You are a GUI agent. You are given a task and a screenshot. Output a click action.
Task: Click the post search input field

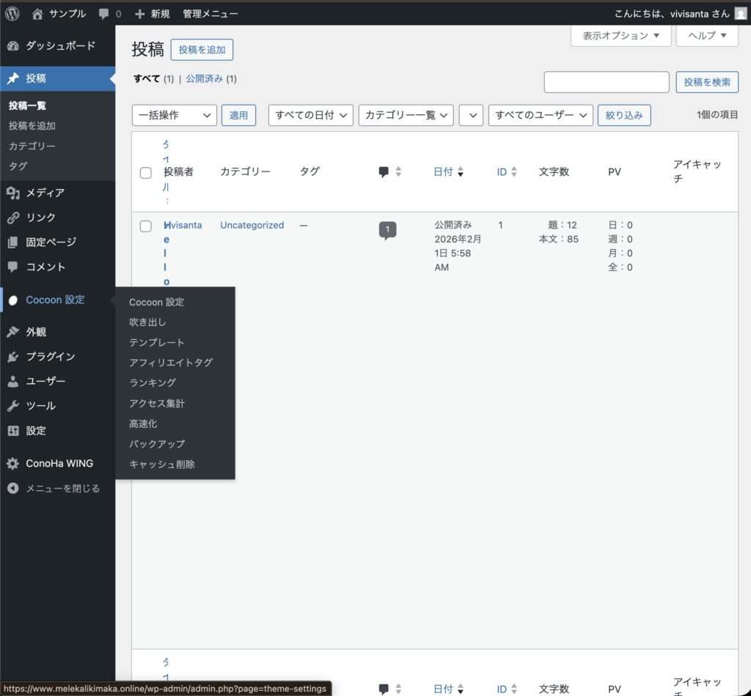(x=606, y=82)
